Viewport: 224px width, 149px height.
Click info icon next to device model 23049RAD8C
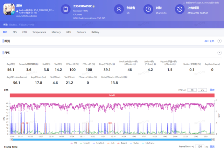[x=94, y=7]
